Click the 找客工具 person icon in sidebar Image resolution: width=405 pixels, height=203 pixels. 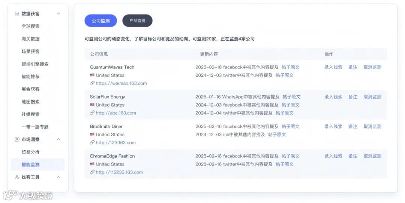[x=17, y=177]
